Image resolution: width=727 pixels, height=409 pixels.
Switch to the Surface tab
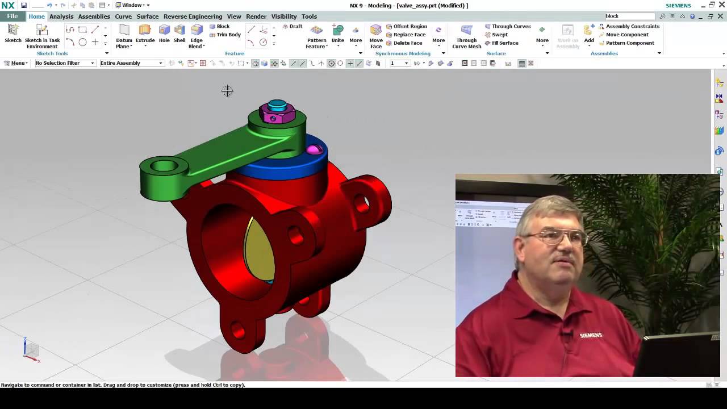[x=147, y=16]
